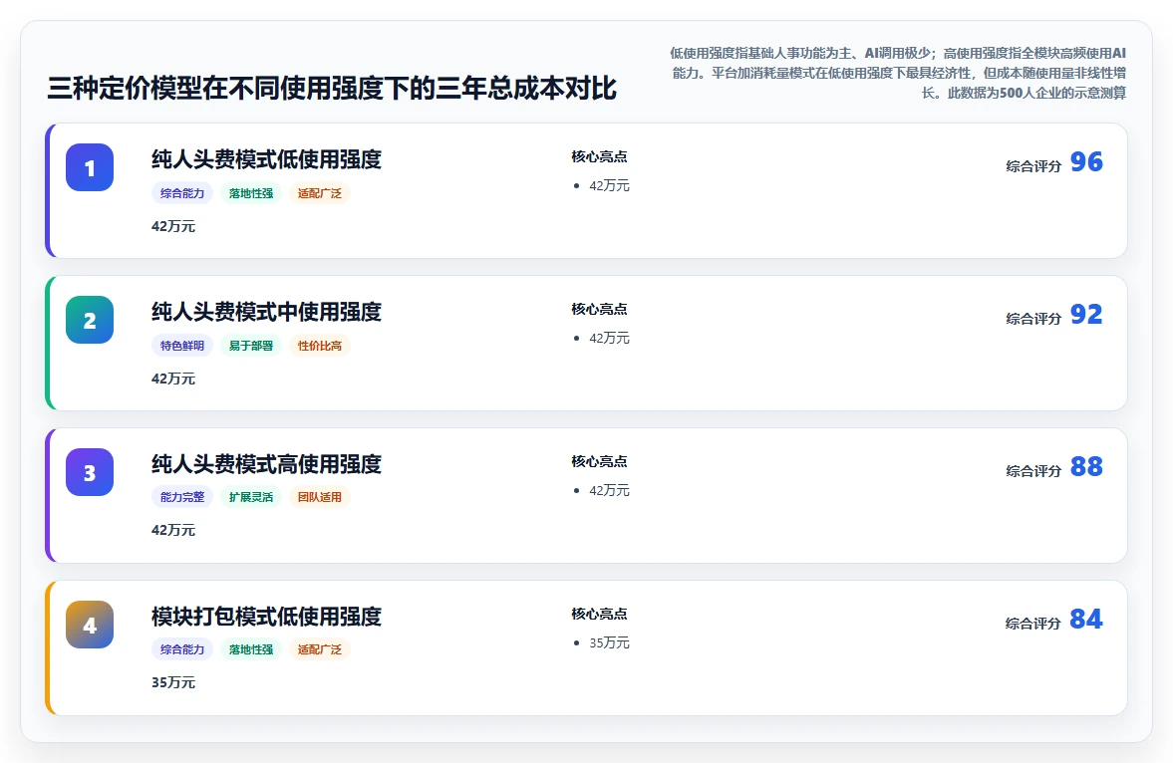1173x763 pixels.
Task: Click 核心亮点 heading in 纯人头费模式低使用强度 card
Action: (x=599, y=156)
